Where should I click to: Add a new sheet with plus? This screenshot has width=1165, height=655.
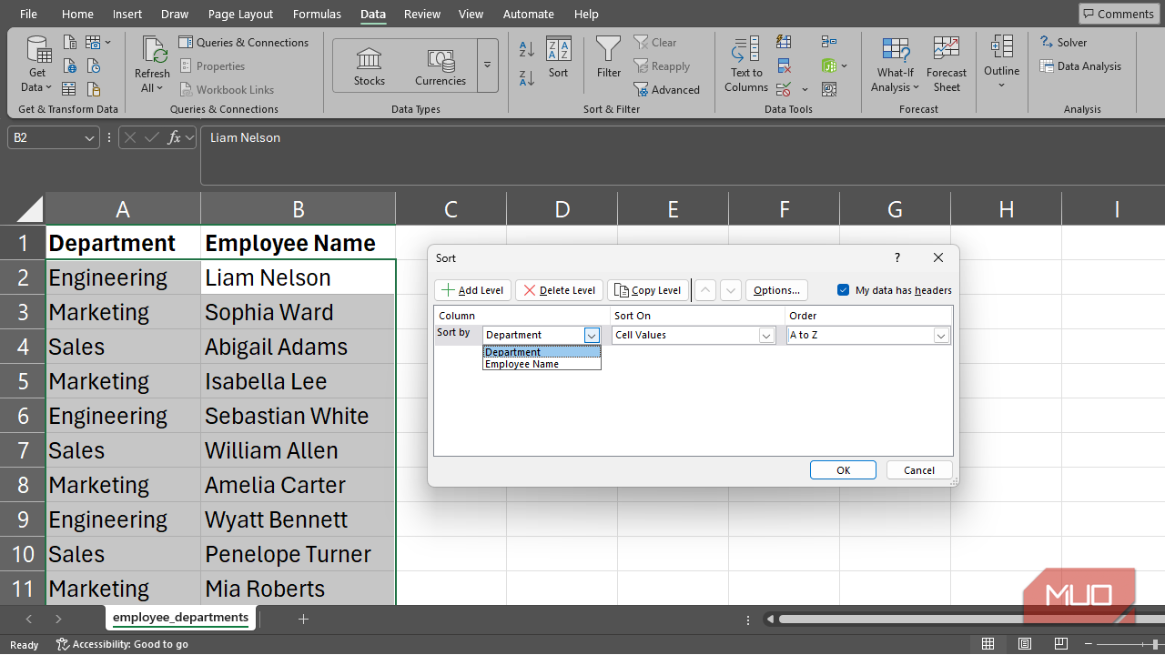(304, 619)
